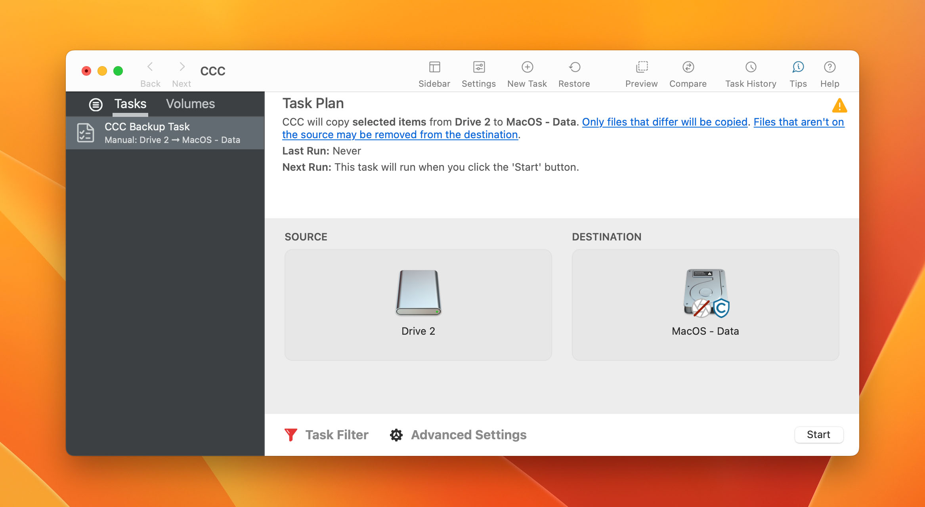Open 'Only files that differ will be copied' link
The height and width of the screenshot is (507, 925).
tap(665, 122)
